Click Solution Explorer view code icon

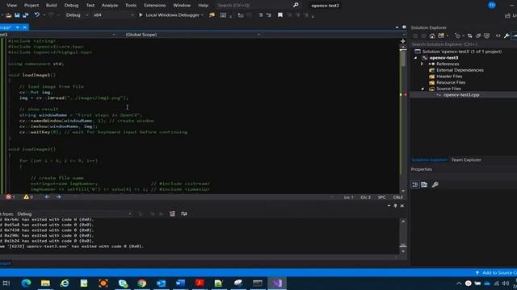pos(498,35)
